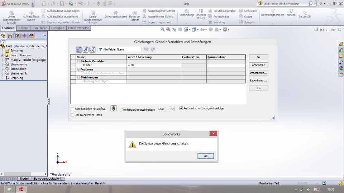Select ConfigurationManager panel icon
344x193 pixels.
click(17, 35)
